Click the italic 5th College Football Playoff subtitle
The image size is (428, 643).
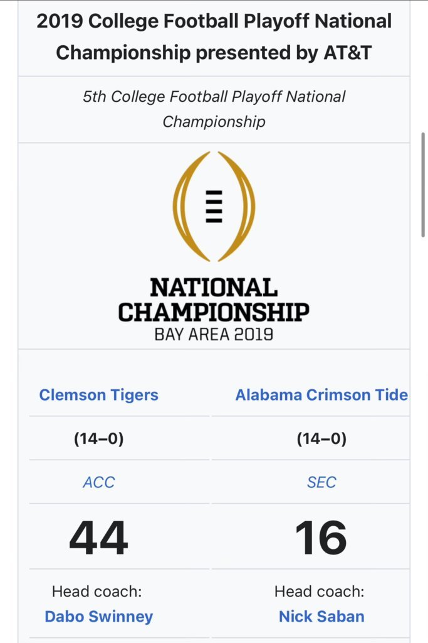pyautogui.click(x=214, y=109)
